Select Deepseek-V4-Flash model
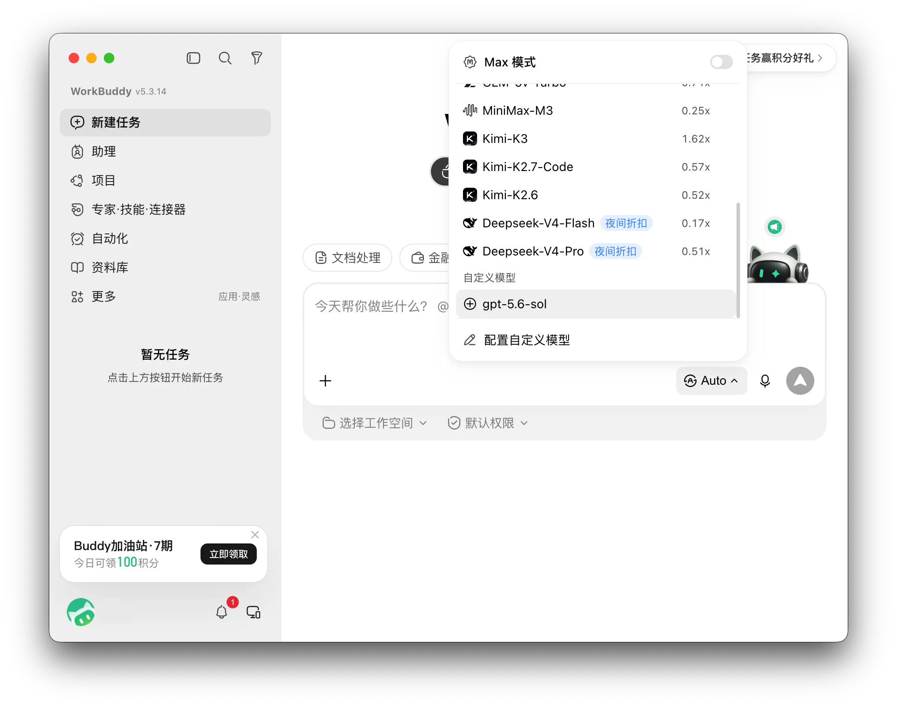 (x=596, y=223)
